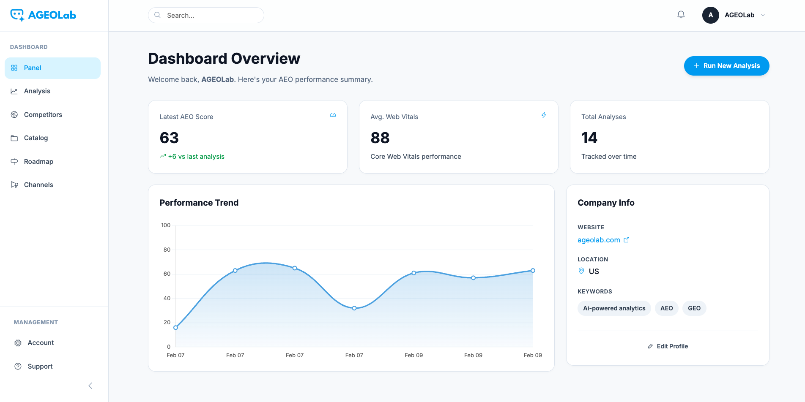Click the external link icon beside ageolab.com

(x=627, y=240)
